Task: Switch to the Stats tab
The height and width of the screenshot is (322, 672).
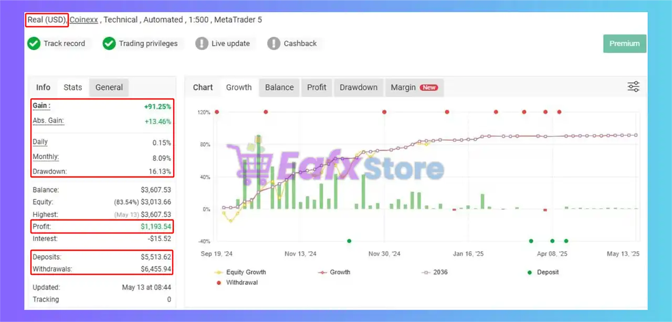Action: point(72,87)
